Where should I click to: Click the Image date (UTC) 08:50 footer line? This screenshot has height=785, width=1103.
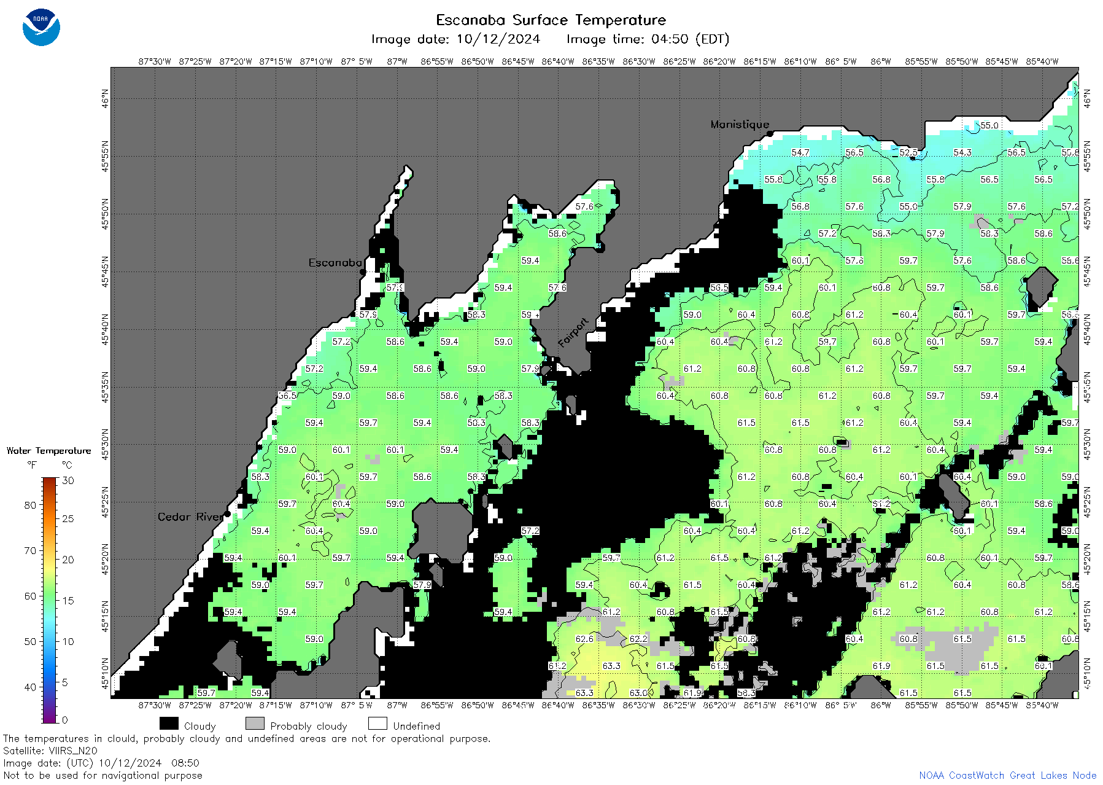pos(101,763)
